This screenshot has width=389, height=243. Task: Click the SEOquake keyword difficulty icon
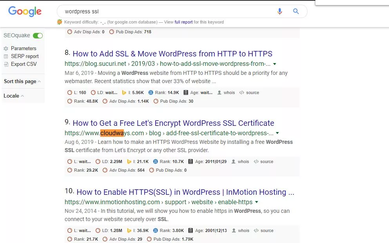(60, 22)
